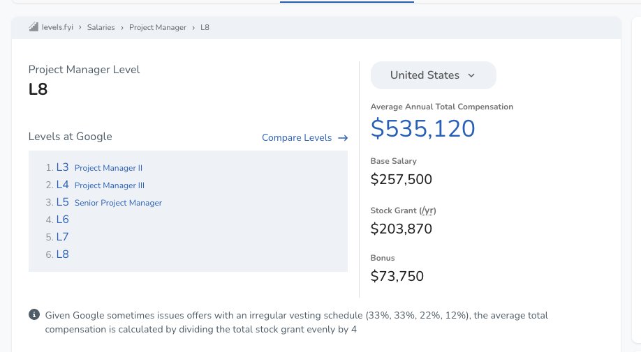The image size is (641, 352).
Task: Click the $257,500 base salary value
Action: (x=401, y=180)
